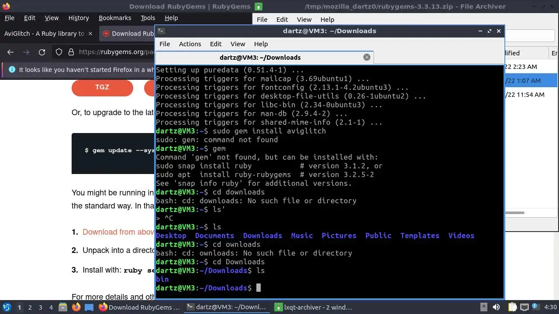559x314 pixels.
Task: Click Firefox forward arrow
Action: click(26, 52)
